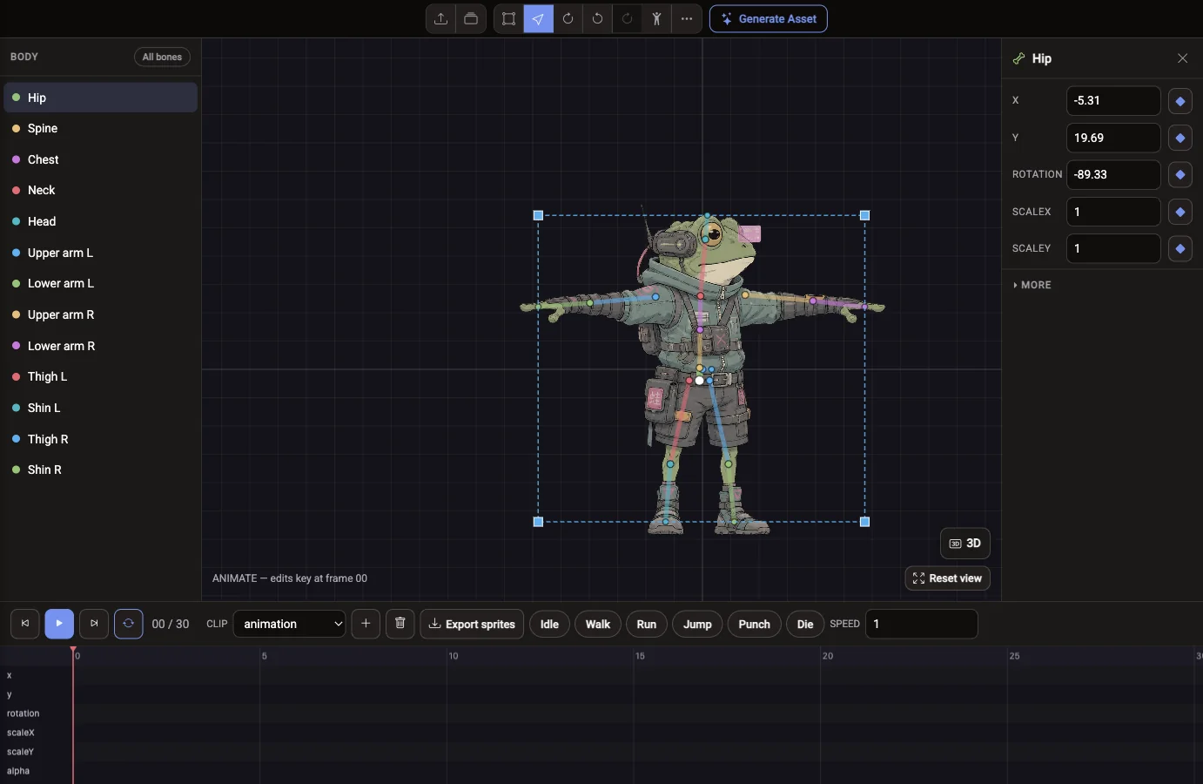Toggle keyframe diamond for SCALEX
1203x784 pixels.
(x=1180, y=212)
